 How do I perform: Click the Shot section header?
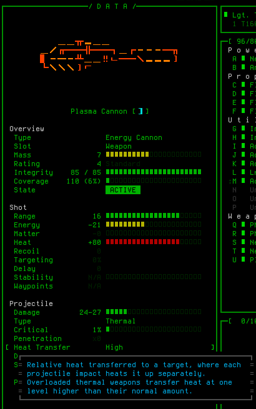pyautogui.click(x=18, y=207)
